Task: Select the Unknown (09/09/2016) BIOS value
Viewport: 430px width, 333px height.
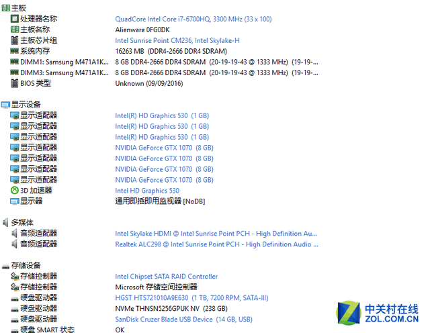Action: 149,83
